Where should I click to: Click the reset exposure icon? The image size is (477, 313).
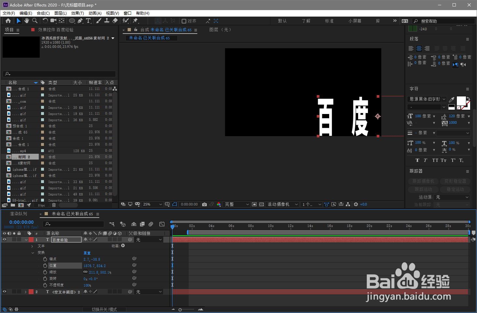coord(356,204)
